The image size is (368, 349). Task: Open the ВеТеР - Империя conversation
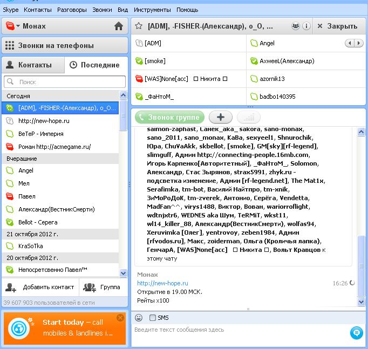pyautogui.click(x=60, y=134)
